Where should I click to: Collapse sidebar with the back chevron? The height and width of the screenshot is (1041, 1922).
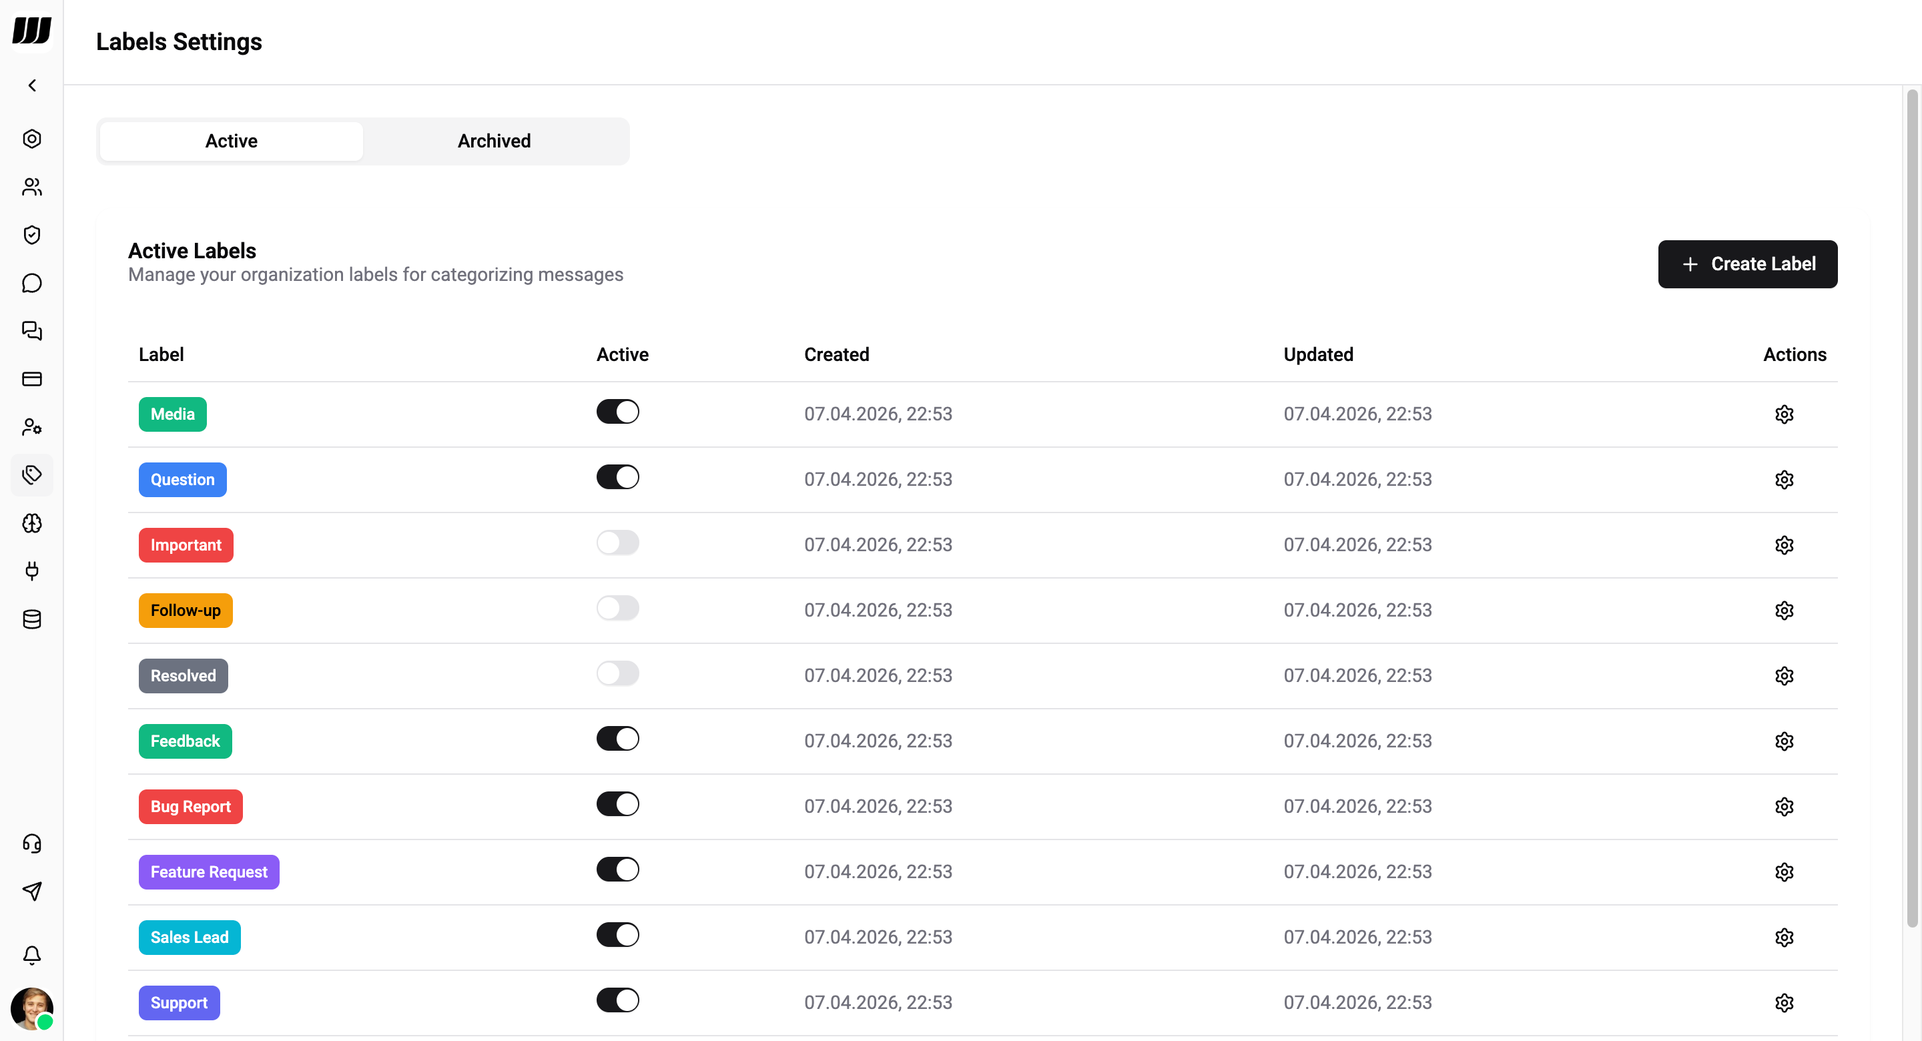[x=31, y=86]
